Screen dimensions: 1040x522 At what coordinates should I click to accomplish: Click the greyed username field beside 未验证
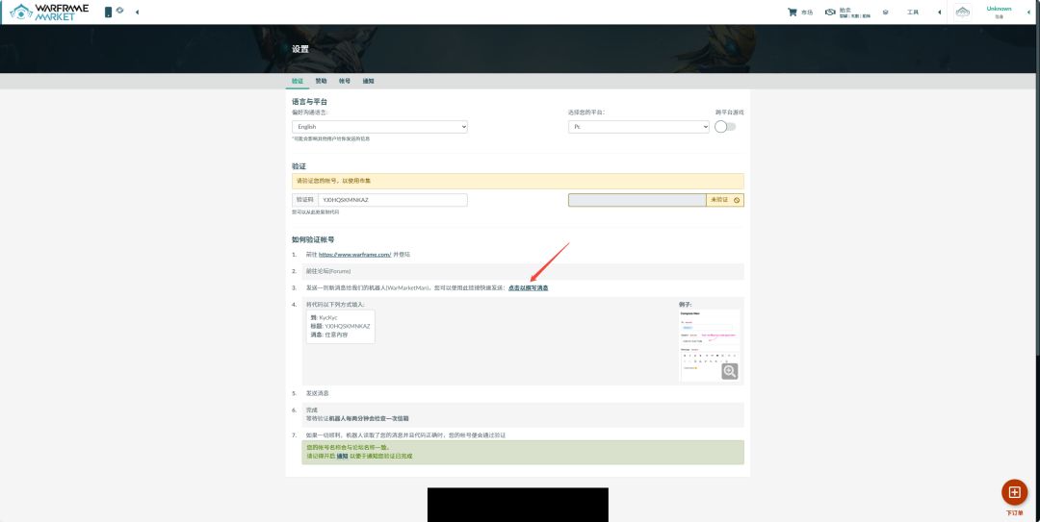pos(637,199)
